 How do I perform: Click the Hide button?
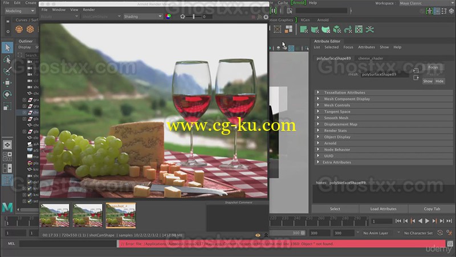tap(439, 81)
